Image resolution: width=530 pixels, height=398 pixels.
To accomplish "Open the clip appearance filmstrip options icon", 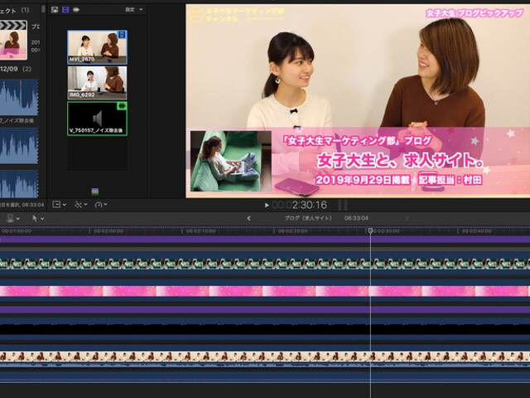I will click(55, 9).
